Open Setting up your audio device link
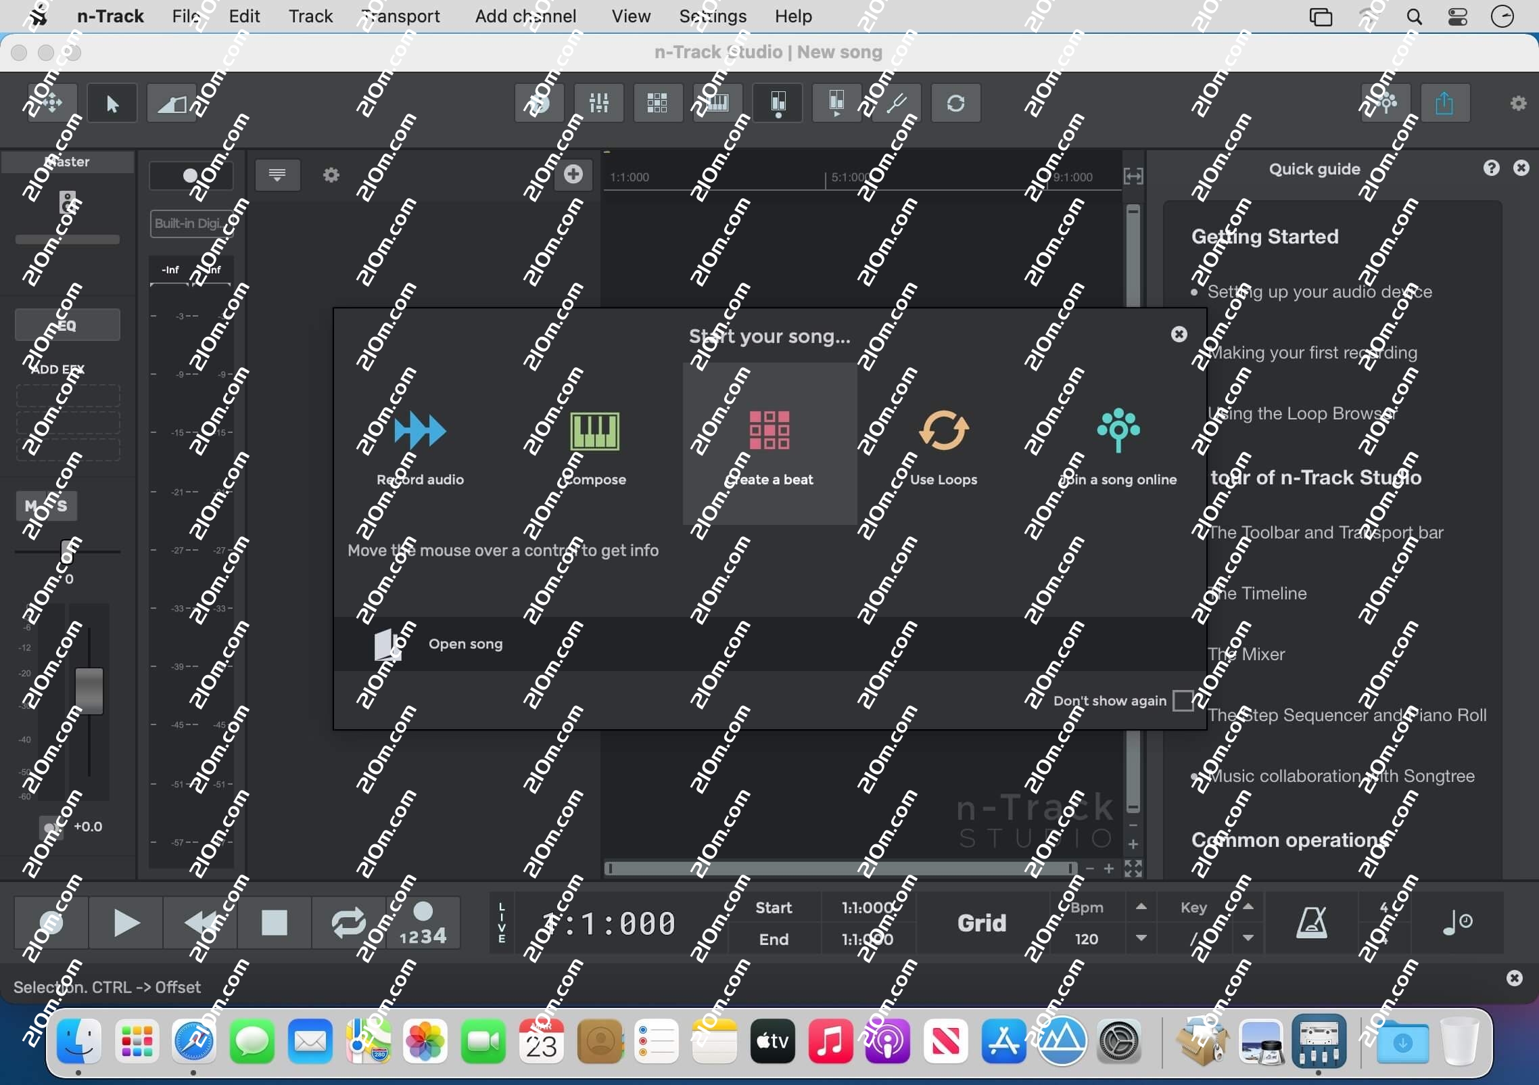This screenshot has width=1539, height=1085. [x=1319, y=292]
